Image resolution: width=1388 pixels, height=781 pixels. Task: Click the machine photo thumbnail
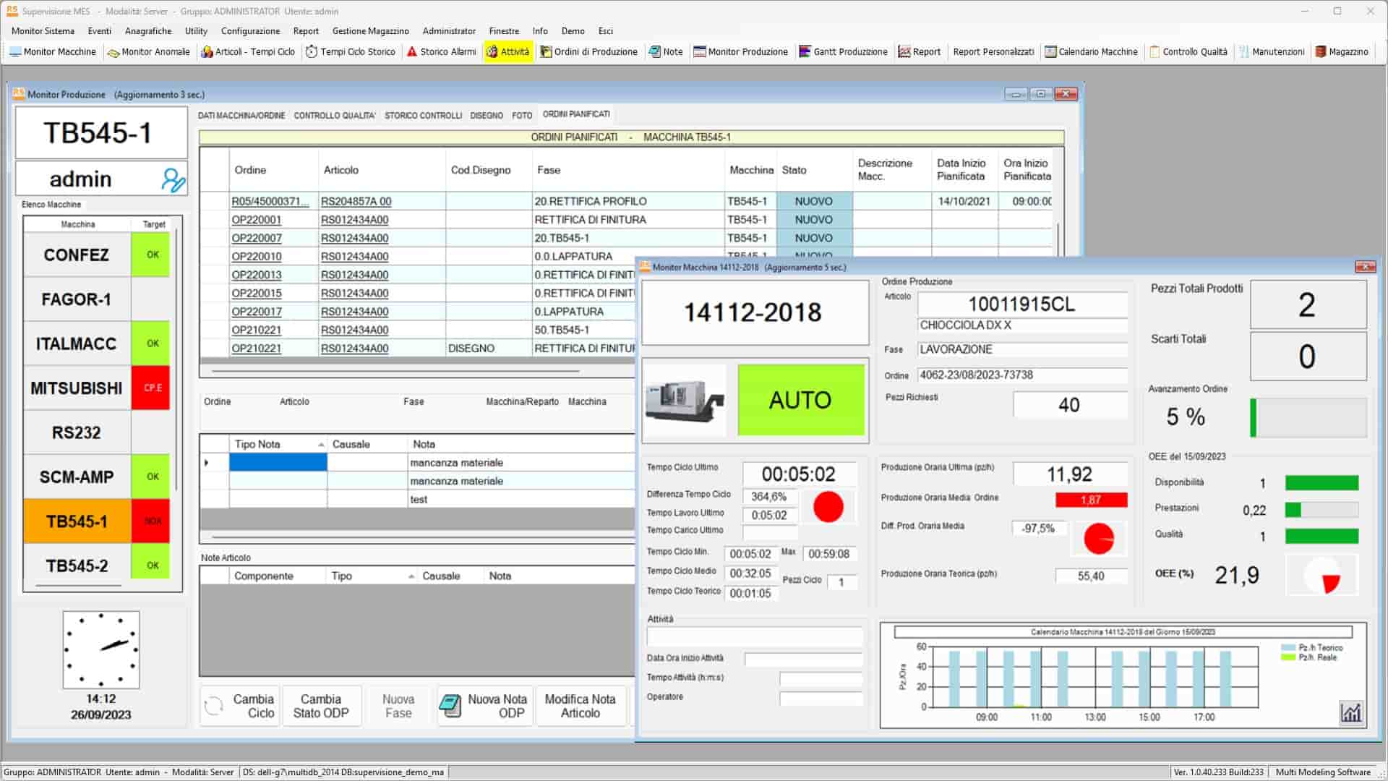click(684, 400)
